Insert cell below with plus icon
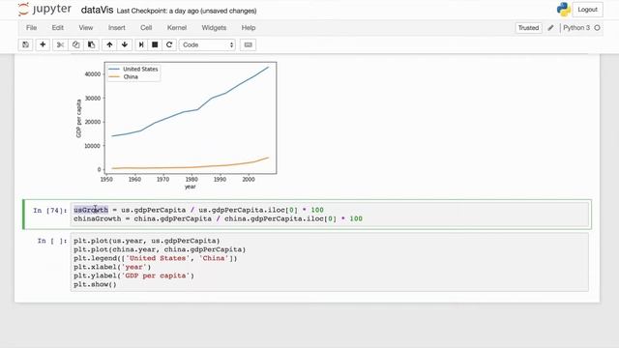619x348 pixels. click(x=43, y=44)
